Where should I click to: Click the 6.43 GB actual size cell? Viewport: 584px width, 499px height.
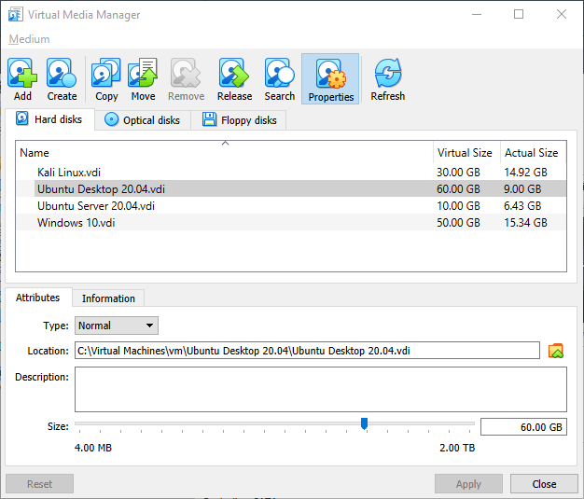[522, 205]
